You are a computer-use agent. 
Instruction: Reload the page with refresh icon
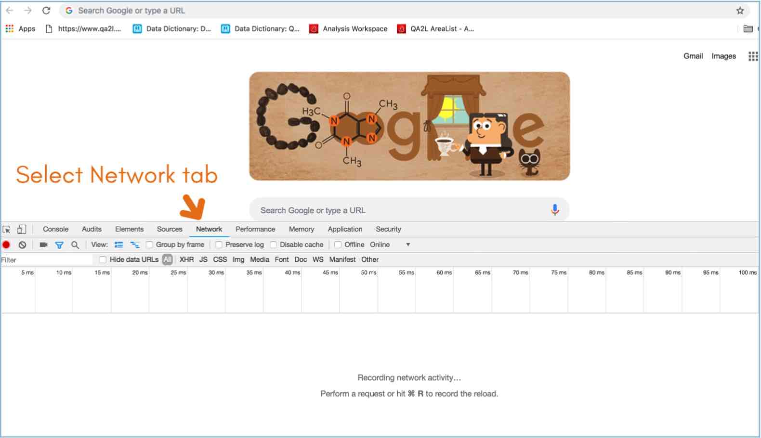point(46,11)
